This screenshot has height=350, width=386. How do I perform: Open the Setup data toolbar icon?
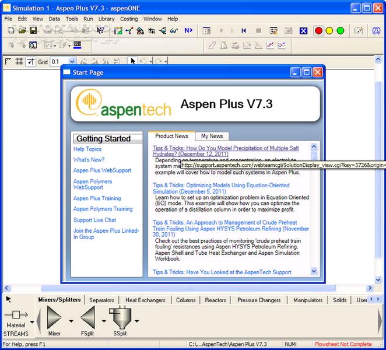pos(118,31)
